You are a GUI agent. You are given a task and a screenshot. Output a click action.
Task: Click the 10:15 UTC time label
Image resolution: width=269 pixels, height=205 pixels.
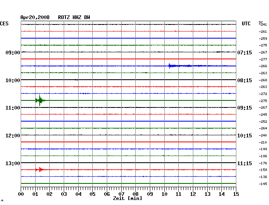pyautogui.click(x=245, y=136)
